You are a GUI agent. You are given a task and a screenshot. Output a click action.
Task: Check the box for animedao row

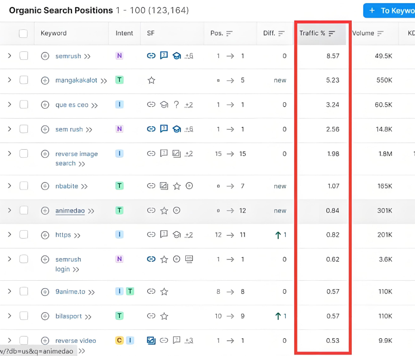coord(24,210)
